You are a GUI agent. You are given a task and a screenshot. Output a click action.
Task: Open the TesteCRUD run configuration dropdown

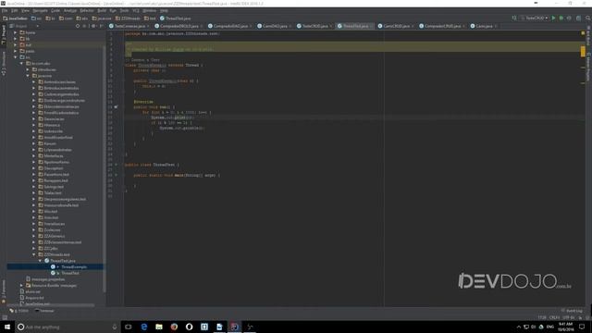(535, 18)
